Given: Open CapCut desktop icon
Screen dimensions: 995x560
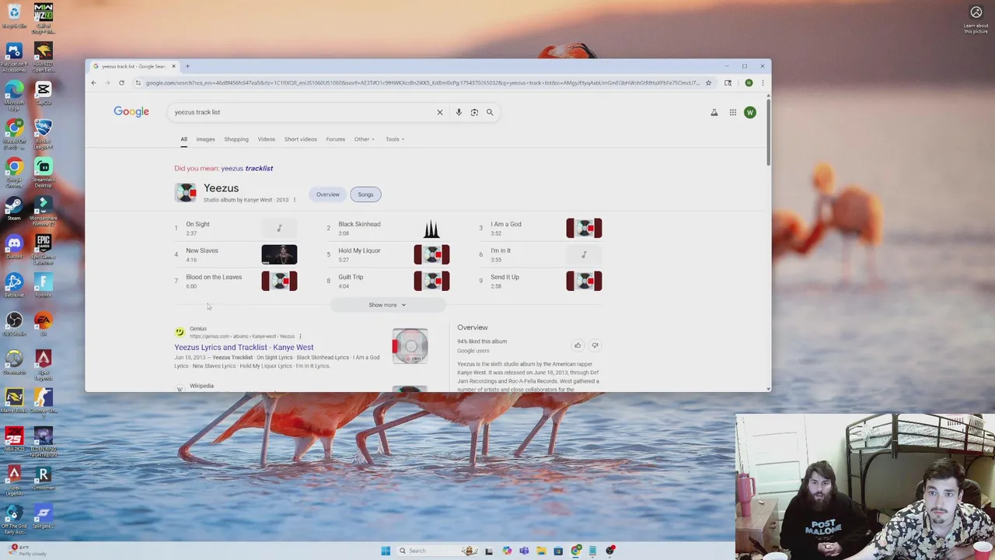Looking at the screenshot, I should point(43,93).
